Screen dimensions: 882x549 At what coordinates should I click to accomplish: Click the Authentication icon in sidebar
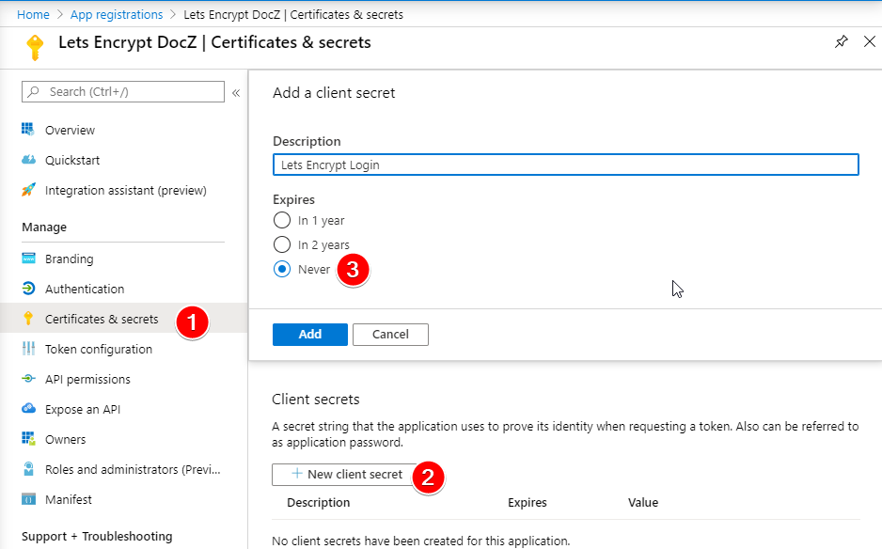click(x=28, y=289)
